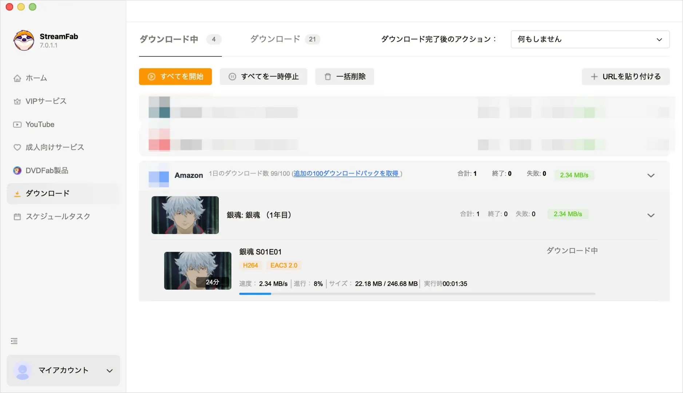Open 追加の100ダウンロードパックを取得 link
This screenshot has height=393, width=683.
[x=346, y=174]
